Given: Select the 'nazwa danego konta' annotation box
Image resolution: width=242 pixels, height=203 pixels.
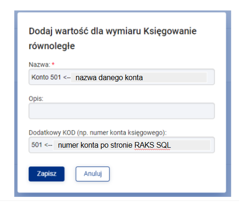Looking at the screenshot, I should tap(139, 77).
